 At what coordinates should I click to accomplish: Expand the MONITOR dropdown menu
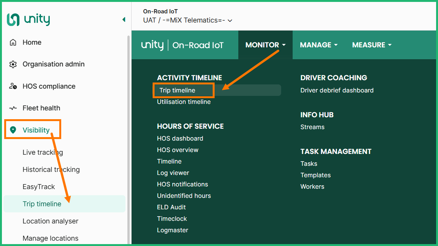[x=265, y=45]
